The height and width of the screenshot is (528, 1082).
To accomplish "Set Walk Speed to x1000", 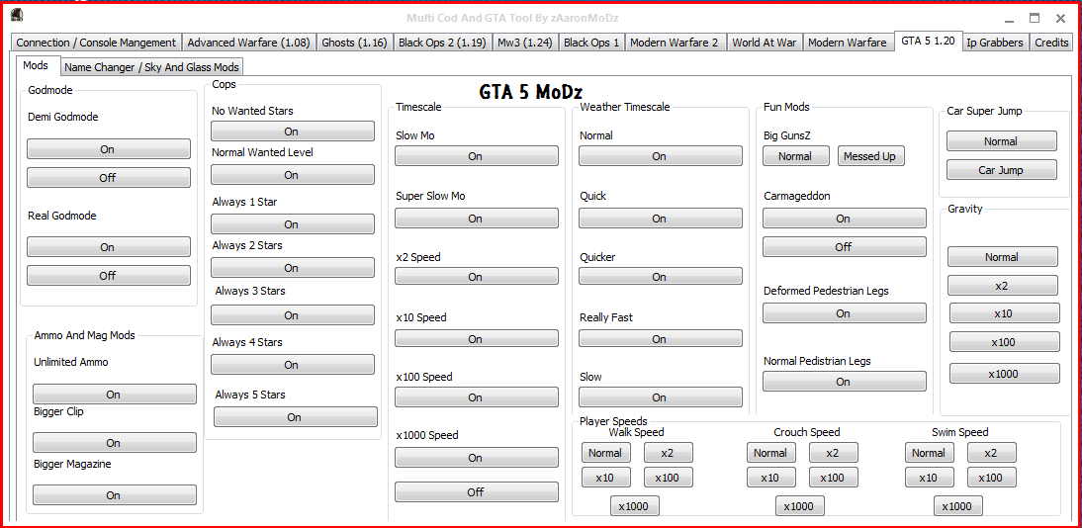I will pos(635,506).
